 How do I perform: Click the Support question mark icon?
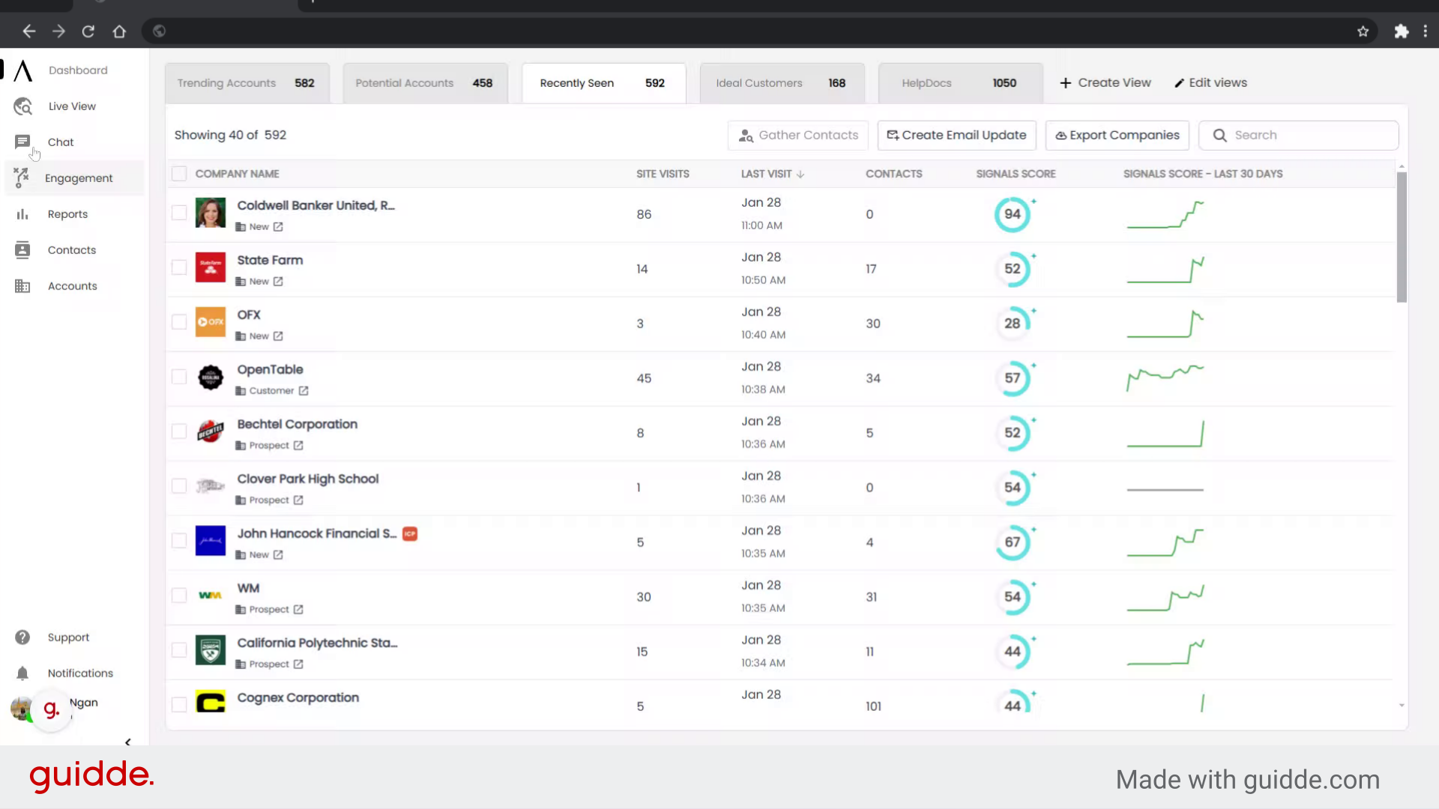(x=22, y=637)
